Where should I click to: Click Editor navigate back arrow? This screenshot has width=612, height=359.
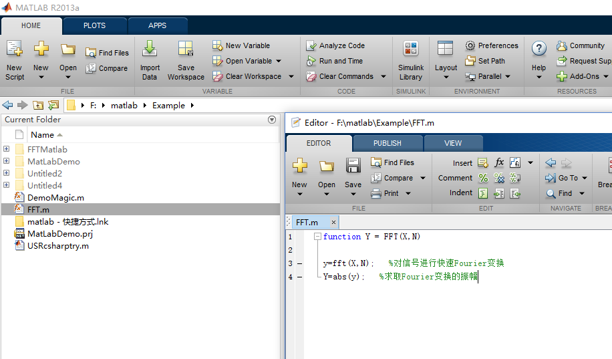pos(551,162)
